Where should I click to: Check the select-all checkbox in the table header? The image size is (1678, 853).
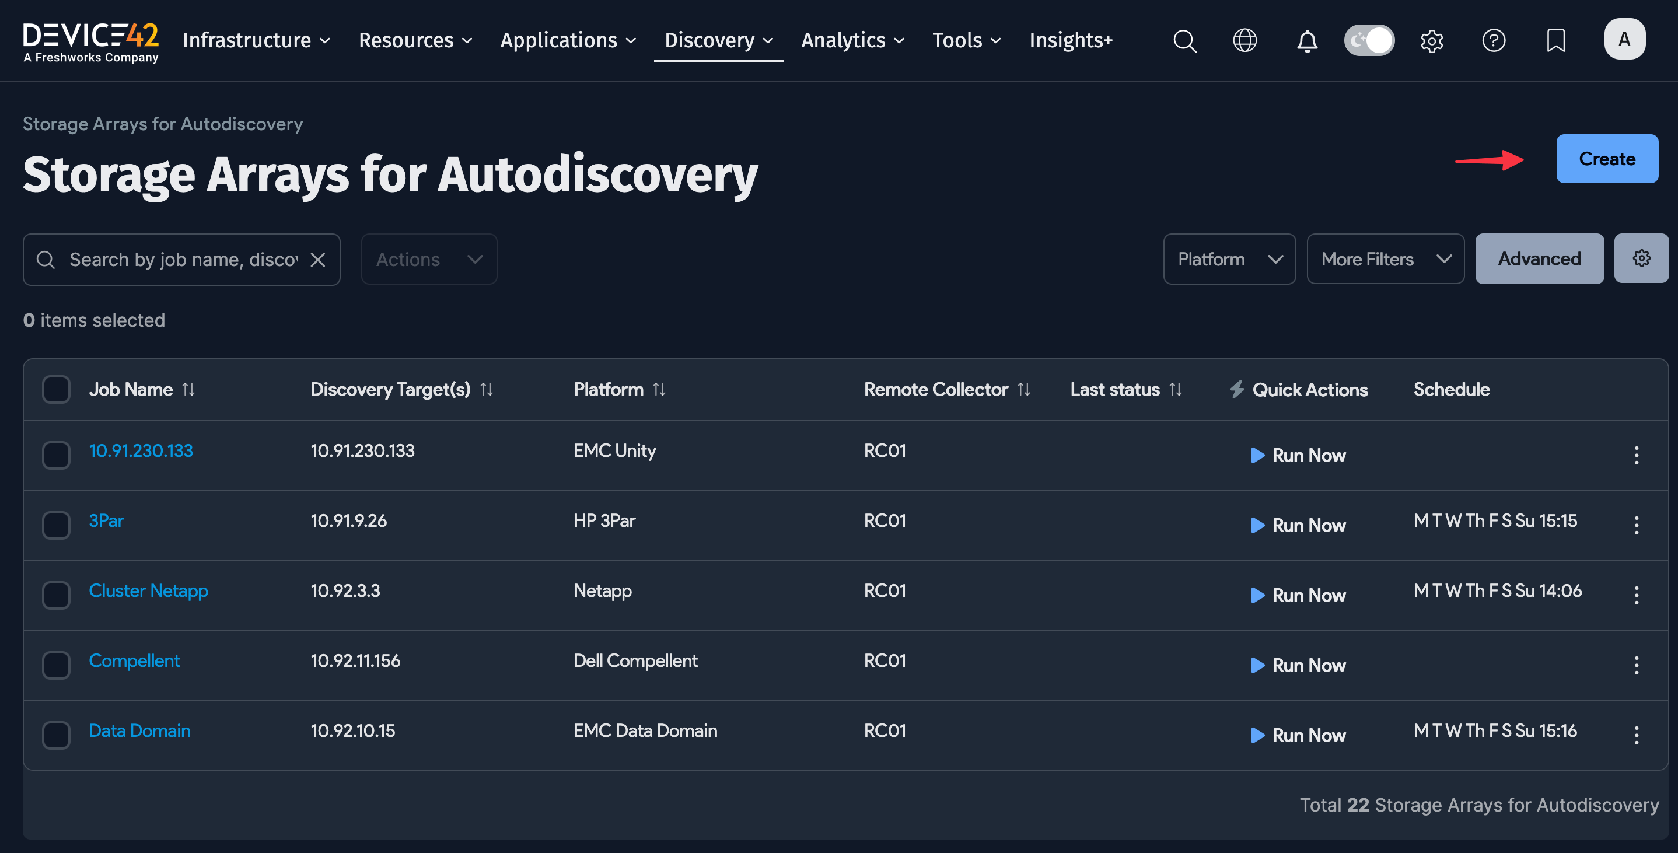(x=56, y=389)
